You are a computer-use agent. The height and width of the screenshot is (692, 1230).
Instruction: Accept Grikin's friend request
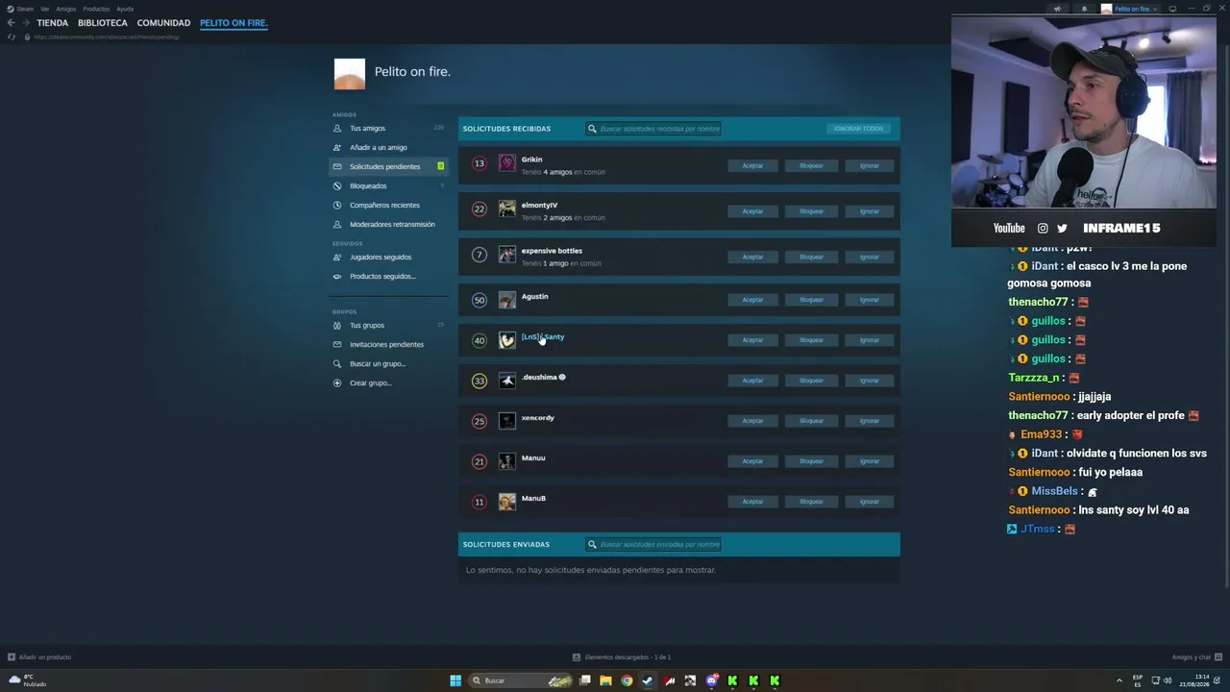pos(752,166)
